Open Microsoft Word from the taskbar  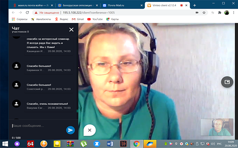110,144
